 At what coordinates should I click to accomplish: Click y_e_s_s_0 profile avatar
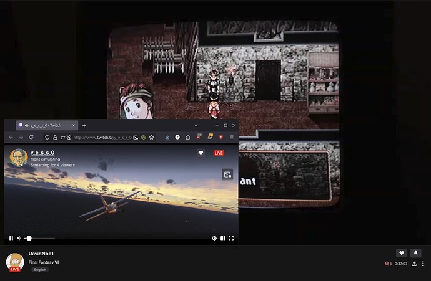click(19, 158)
